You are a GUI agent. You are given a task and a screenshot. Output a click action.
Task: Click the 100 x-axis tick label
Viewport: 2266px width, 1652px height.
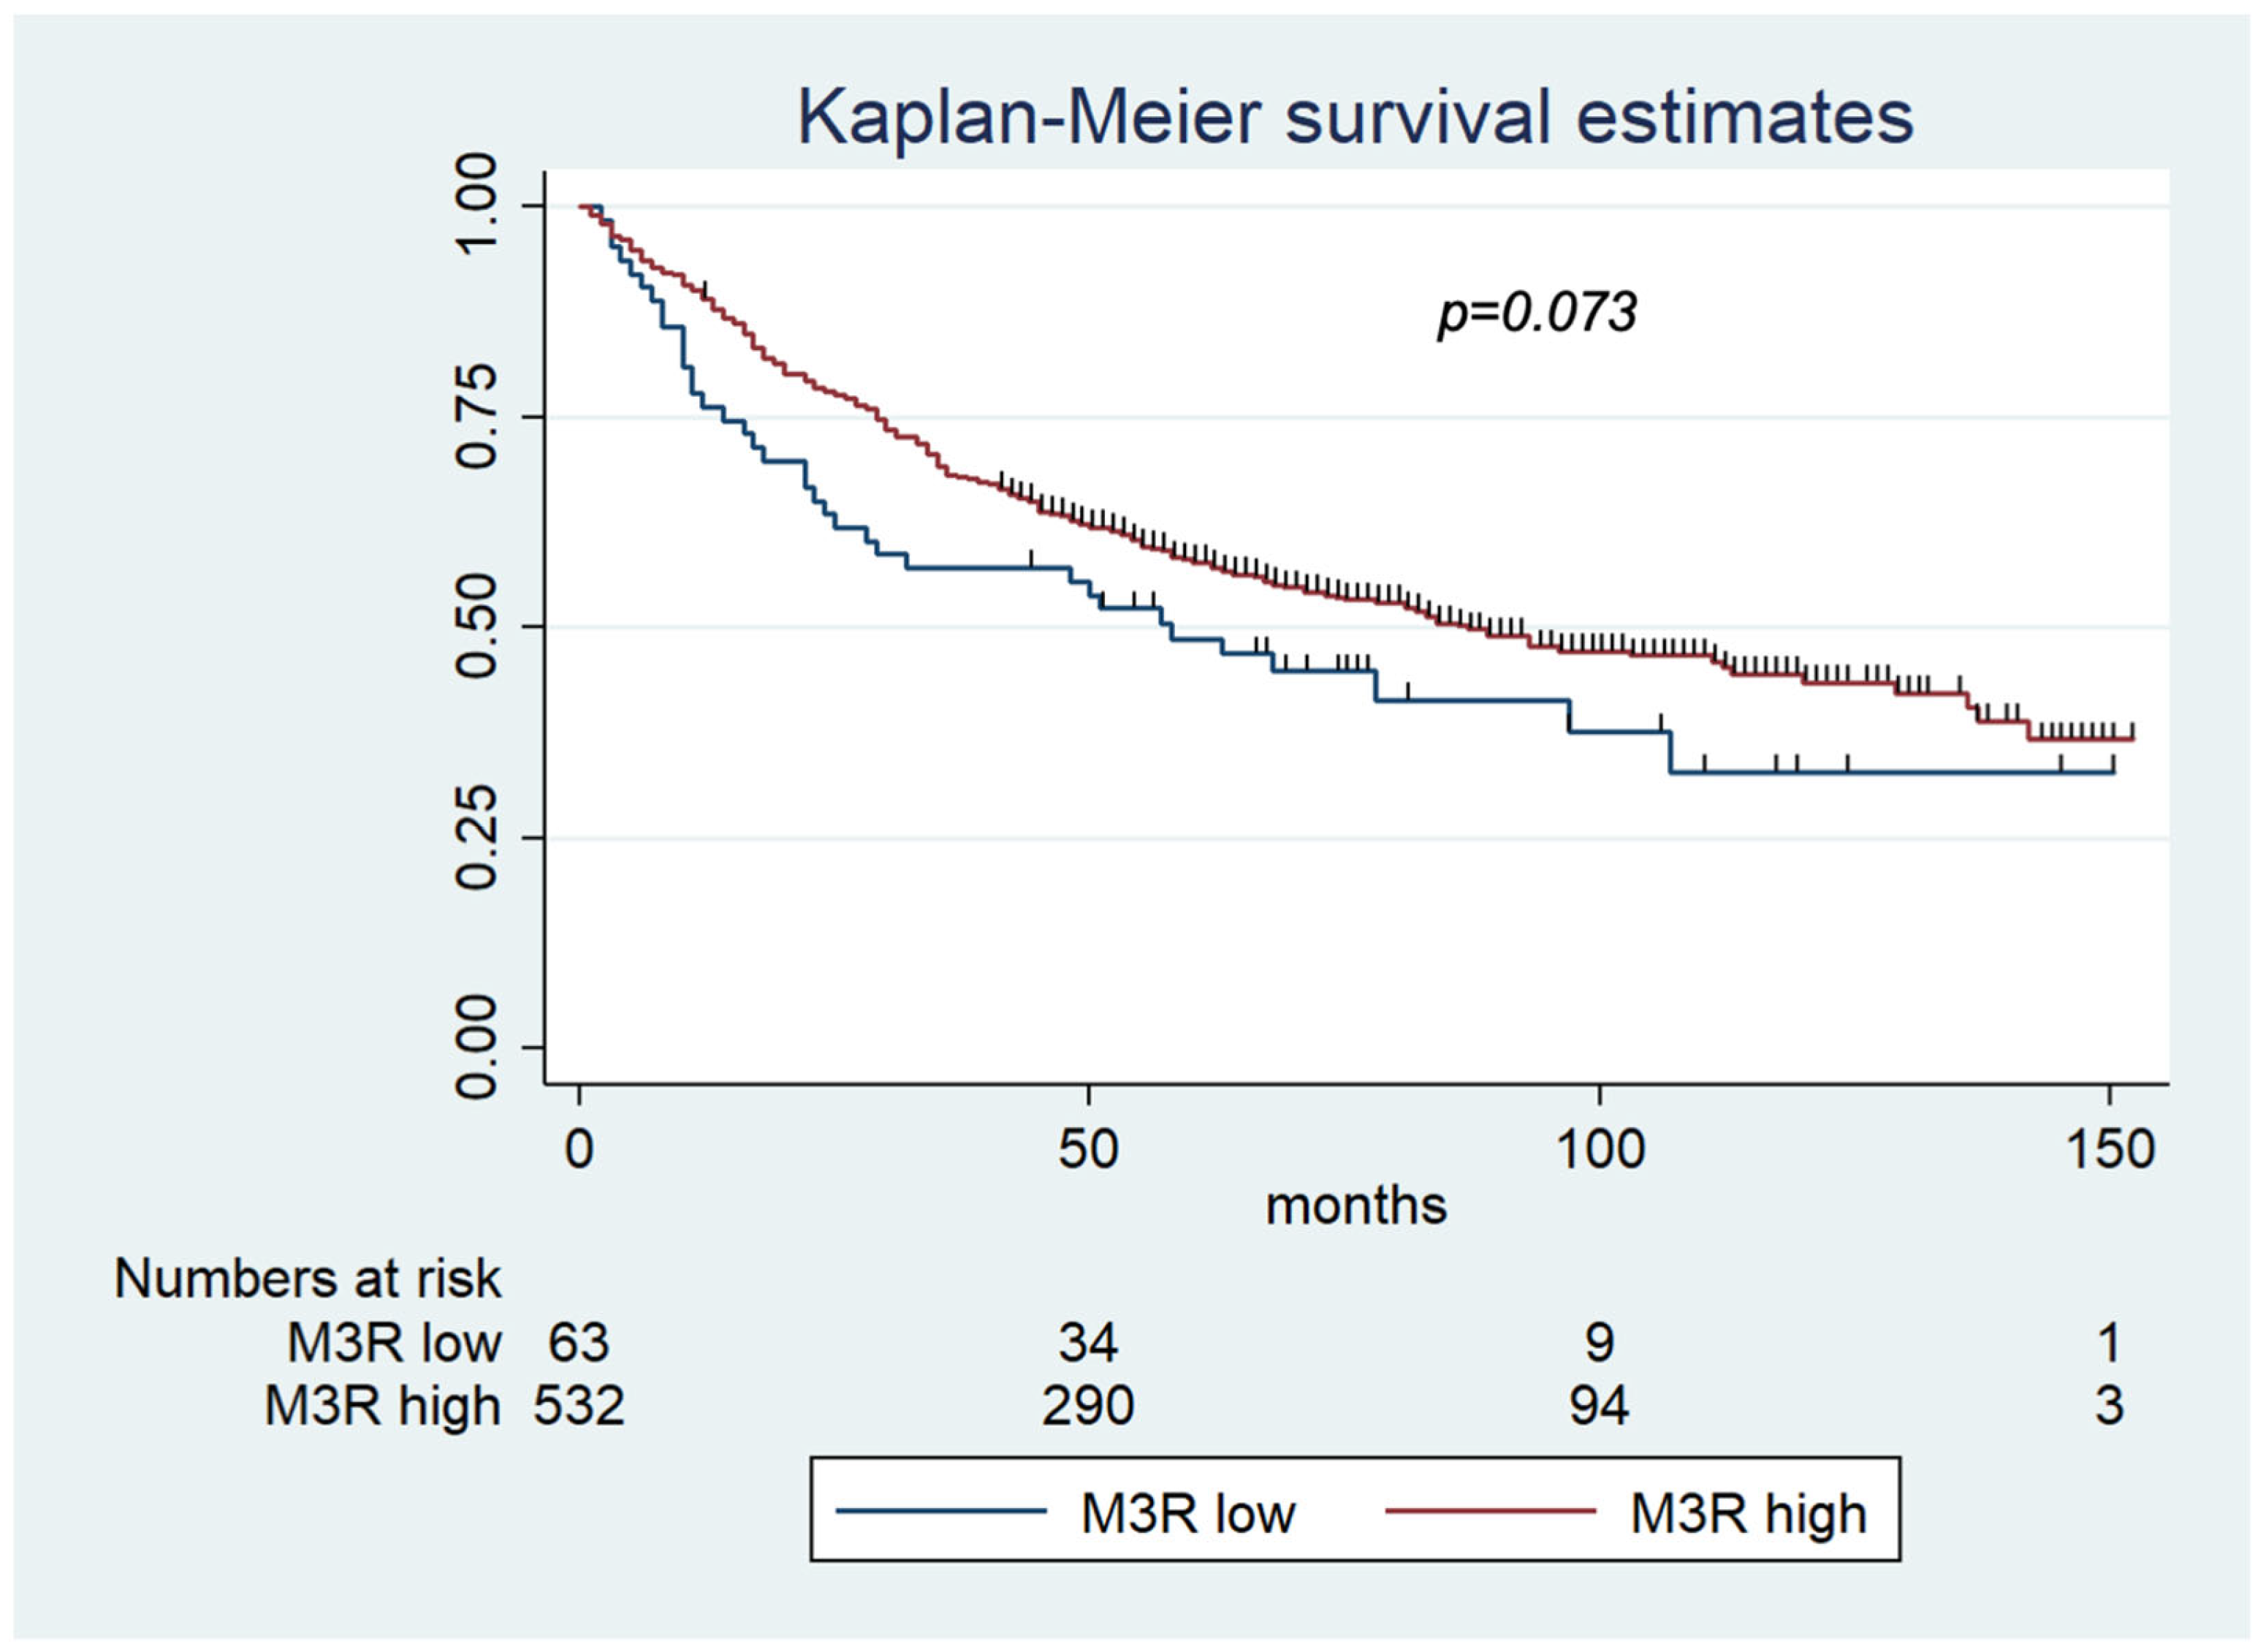(1600, 1149)
